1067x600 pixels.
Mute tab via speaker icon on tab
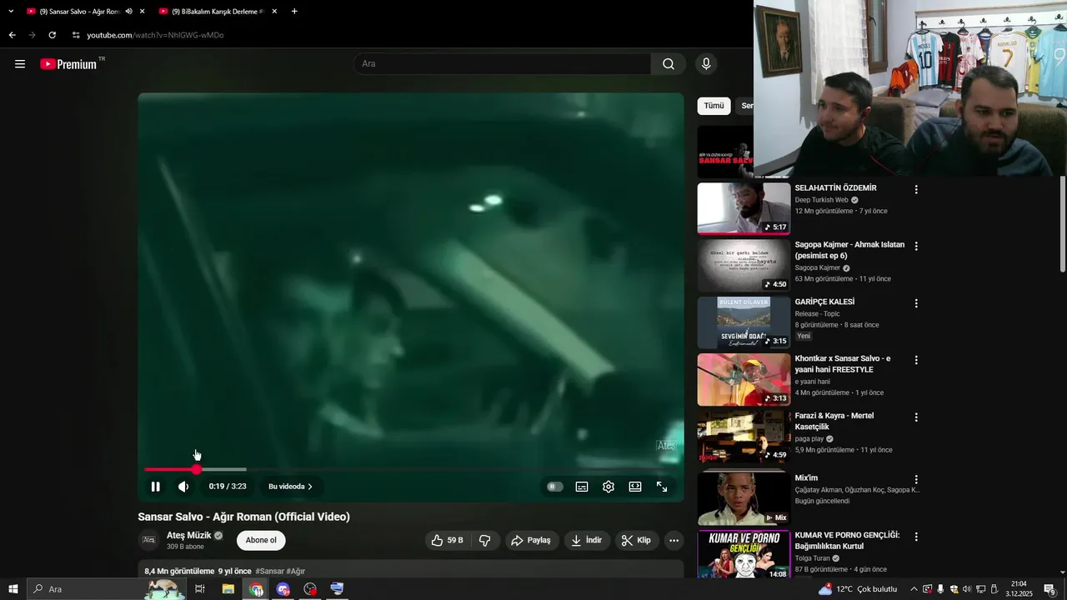(x=128, y=12)
